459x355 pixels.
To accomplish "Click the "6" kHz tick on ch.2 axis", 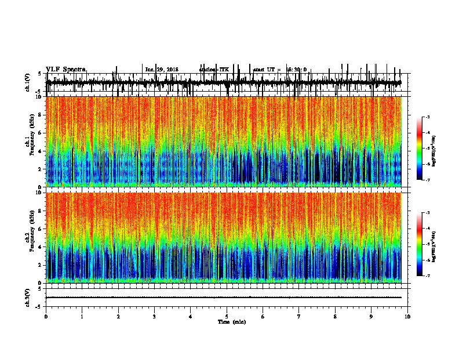I will [x=40, y=229].
